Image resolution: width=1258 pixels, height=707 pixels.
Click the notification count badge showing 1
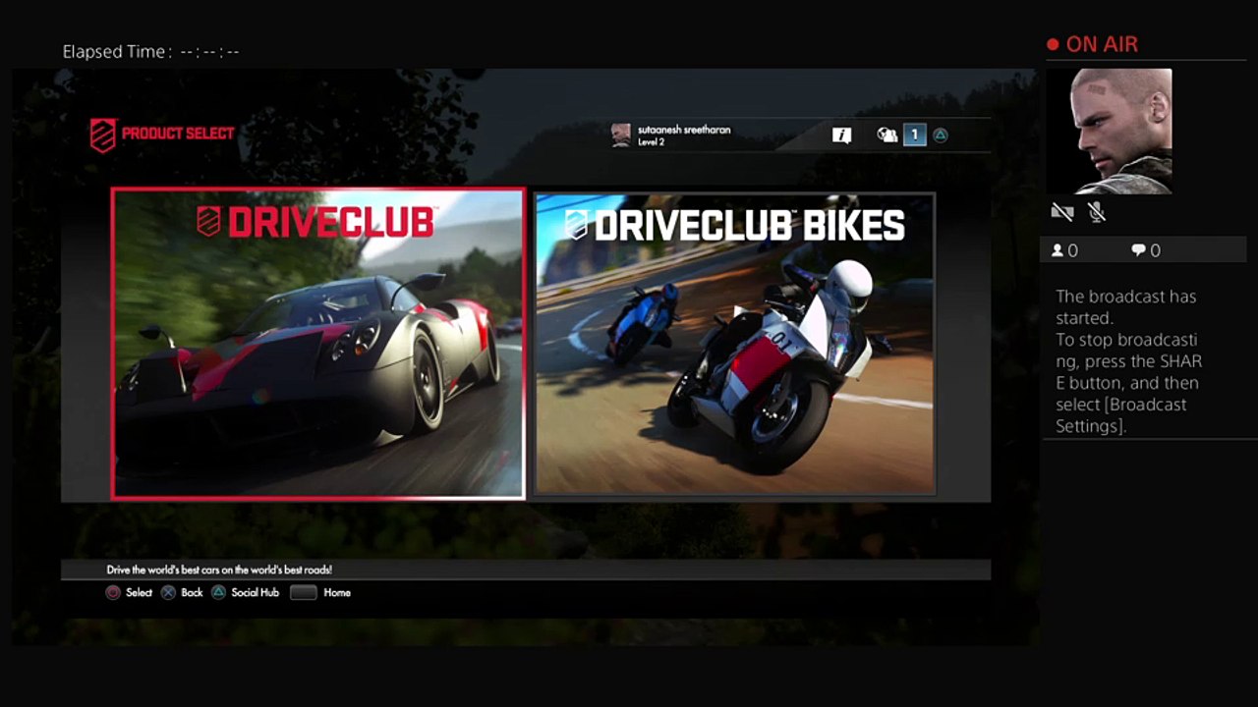tap(914, 136)
